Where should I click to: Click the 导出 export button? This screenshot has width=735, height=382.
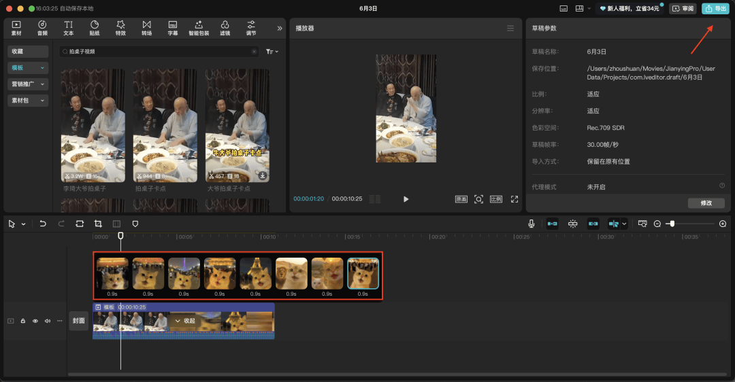(715, 9)
